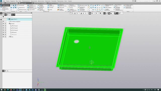Viewport: 161px width, 91px height.
Task: Open the Файл menu
Action: pyautogui.click(x=4, y=1)
